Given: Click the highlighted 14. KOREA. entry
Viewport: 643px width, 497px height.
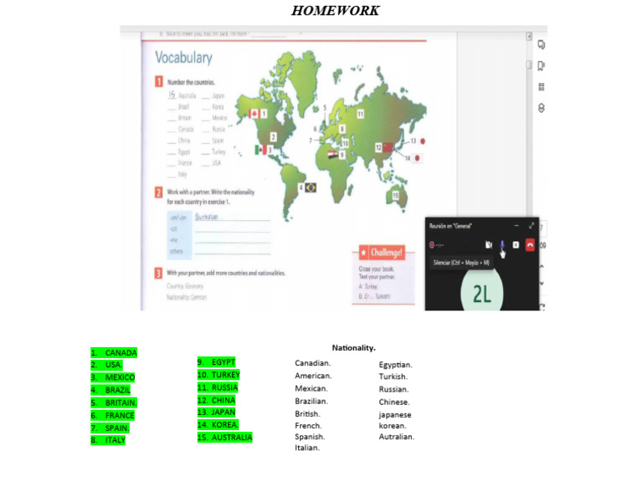Looking at the screenshot, I should click(x=218, y=425).
